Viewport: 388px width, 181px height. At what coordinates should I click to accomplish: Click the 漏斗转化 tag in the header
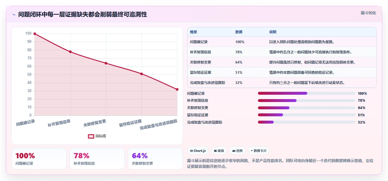tap(368, 13)
